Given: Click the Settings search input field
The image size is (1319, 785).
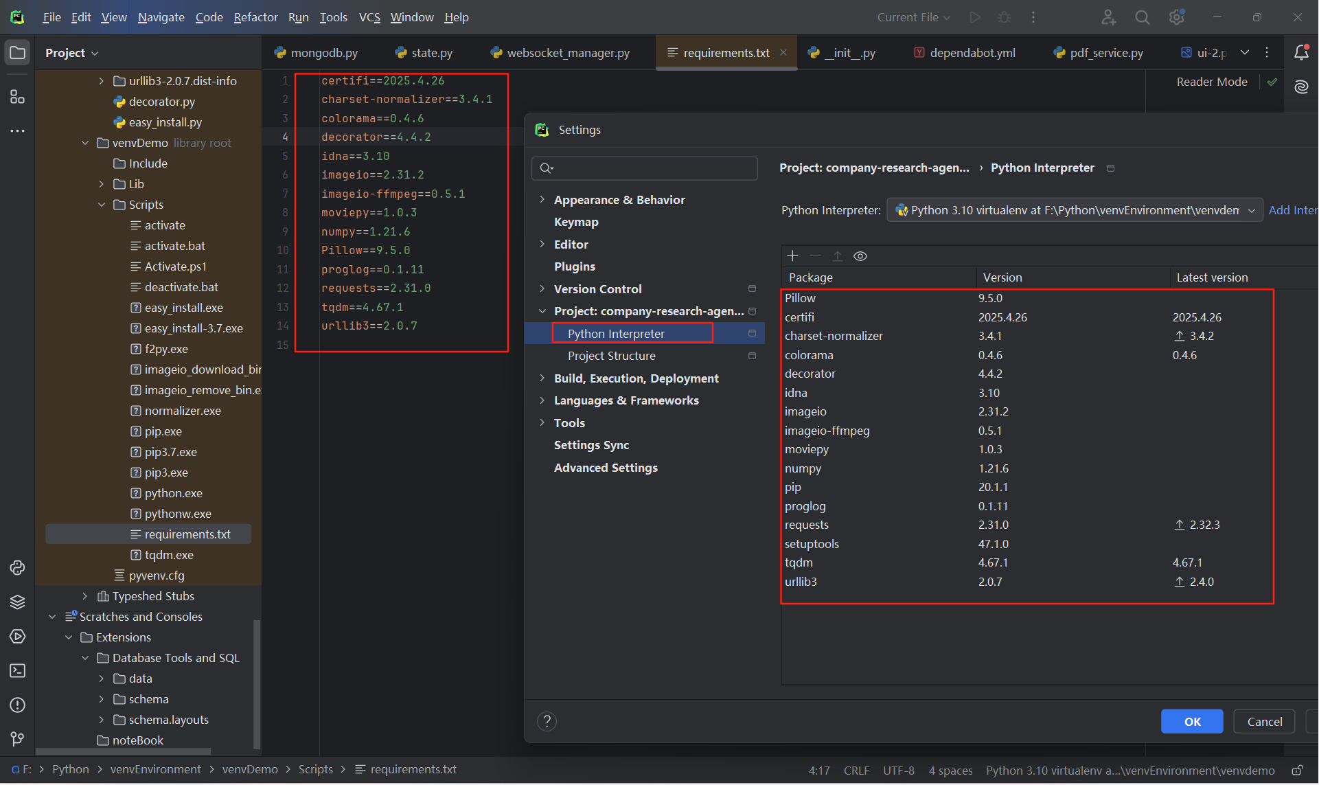Looking at the screenshot, I should pyautogui.click(x=652, y=168).
